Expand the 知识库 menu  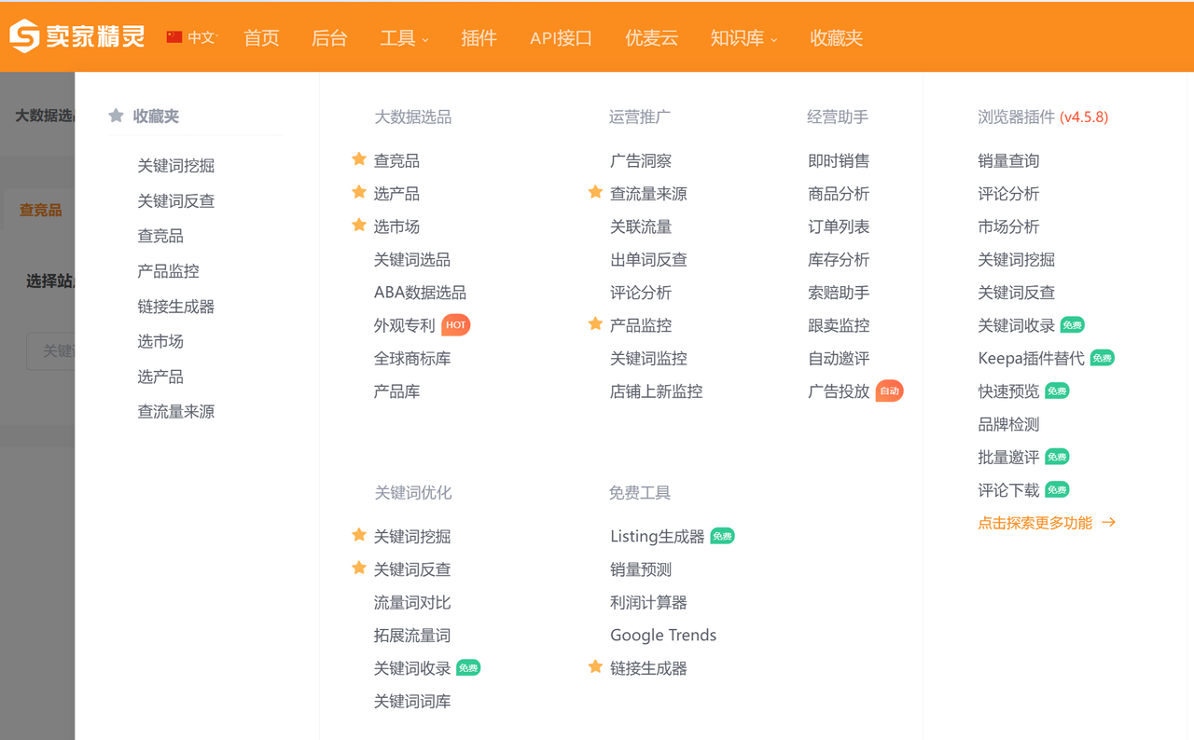pos(743,38)
